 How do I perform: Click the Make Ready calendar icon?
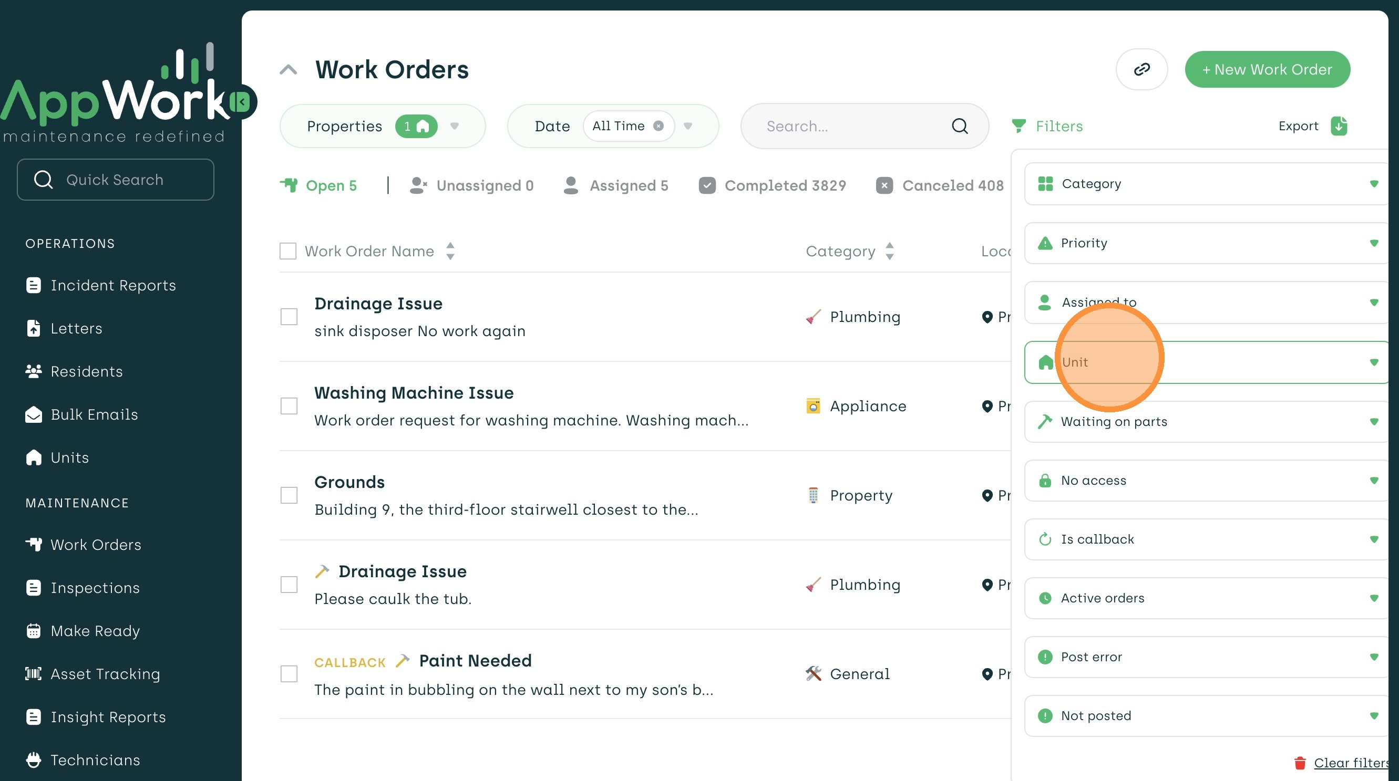[x=33, y=631]
